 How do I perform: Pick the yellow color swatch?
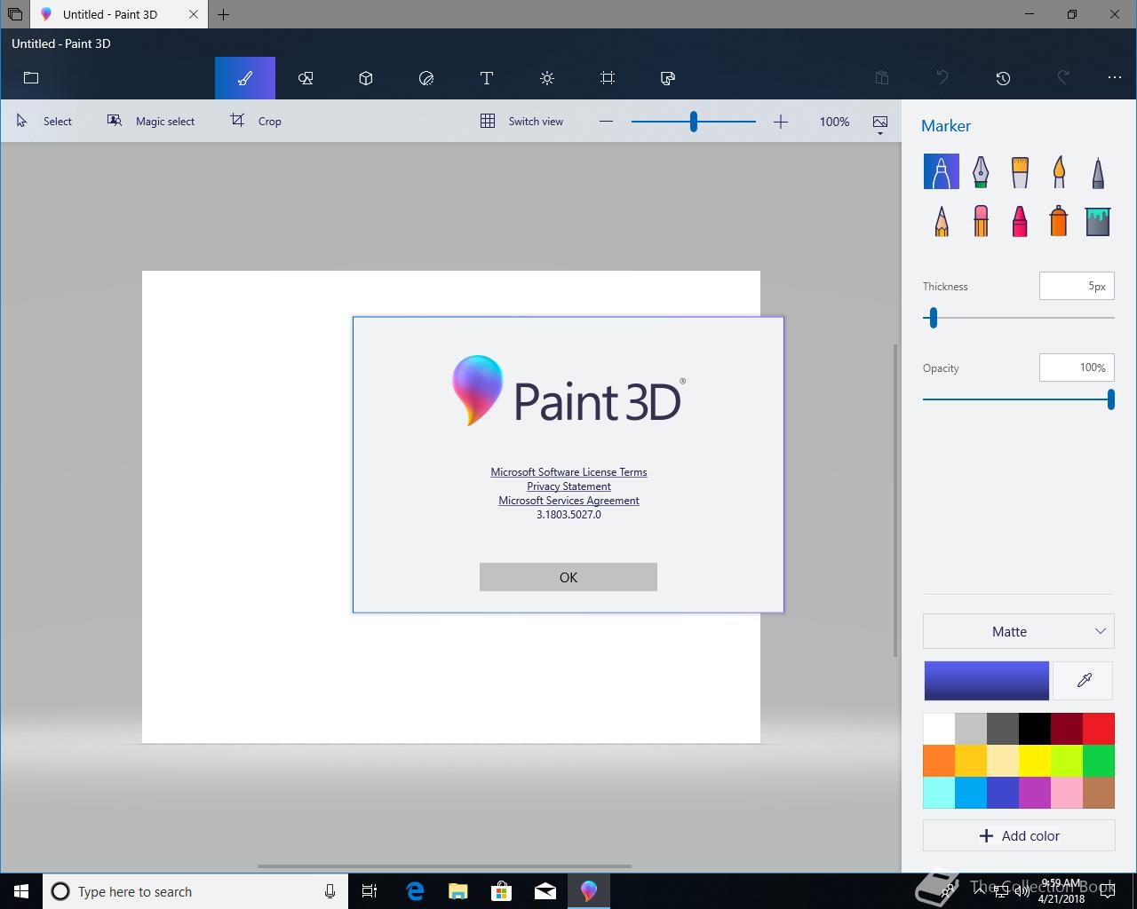point(1035,761)
